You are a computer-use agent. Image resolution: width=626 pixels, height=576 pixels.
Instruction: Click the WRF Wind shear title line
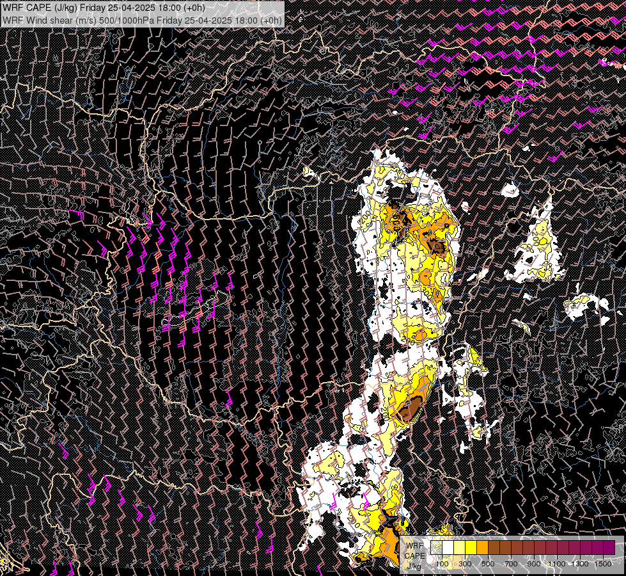pyautogui.click(x=142, y=20)
